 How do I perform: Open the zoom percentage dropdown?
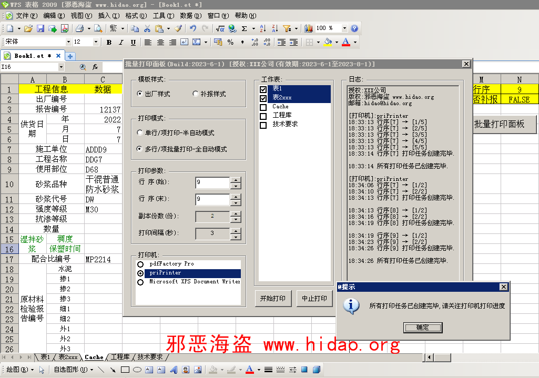coord(344,28)
